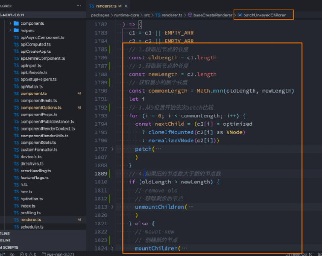Click the errors and warnings status indicator
This screenshot has height=256, width=322.
28,254
